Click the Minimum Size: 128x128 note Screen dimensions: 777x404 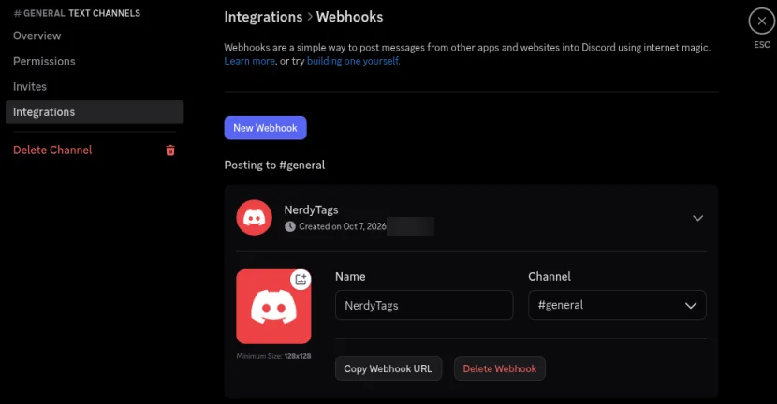(273, 356)
